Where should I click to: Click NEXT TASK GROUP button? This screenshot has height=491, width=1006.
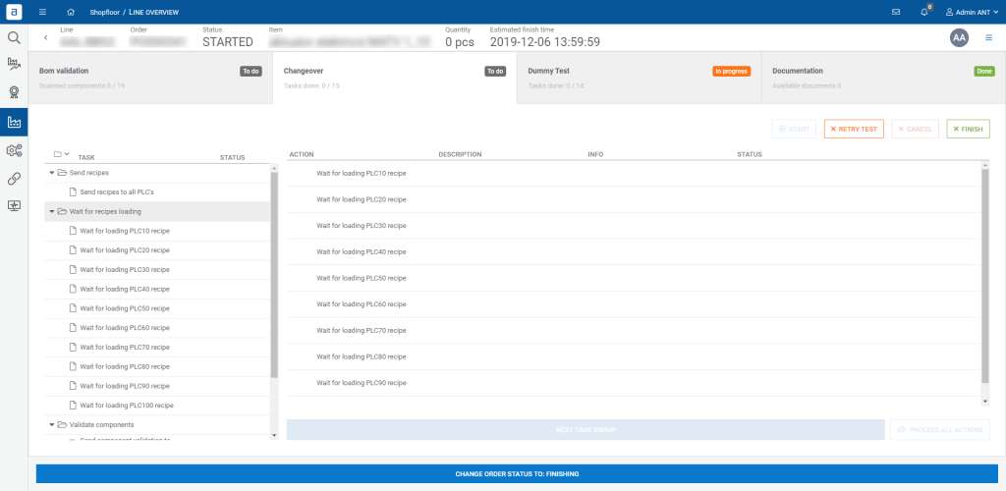[x=586, y=429]
